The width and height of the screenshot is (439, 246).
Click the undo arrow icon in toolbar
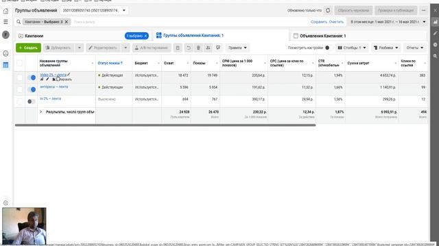point(189,48)
